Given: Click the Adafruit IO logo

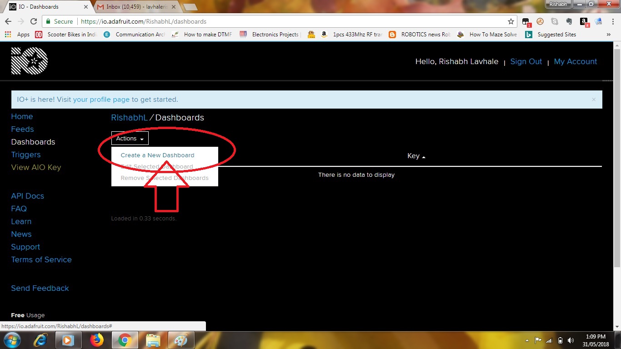Looking at the screenshot, I should (30, 61).
